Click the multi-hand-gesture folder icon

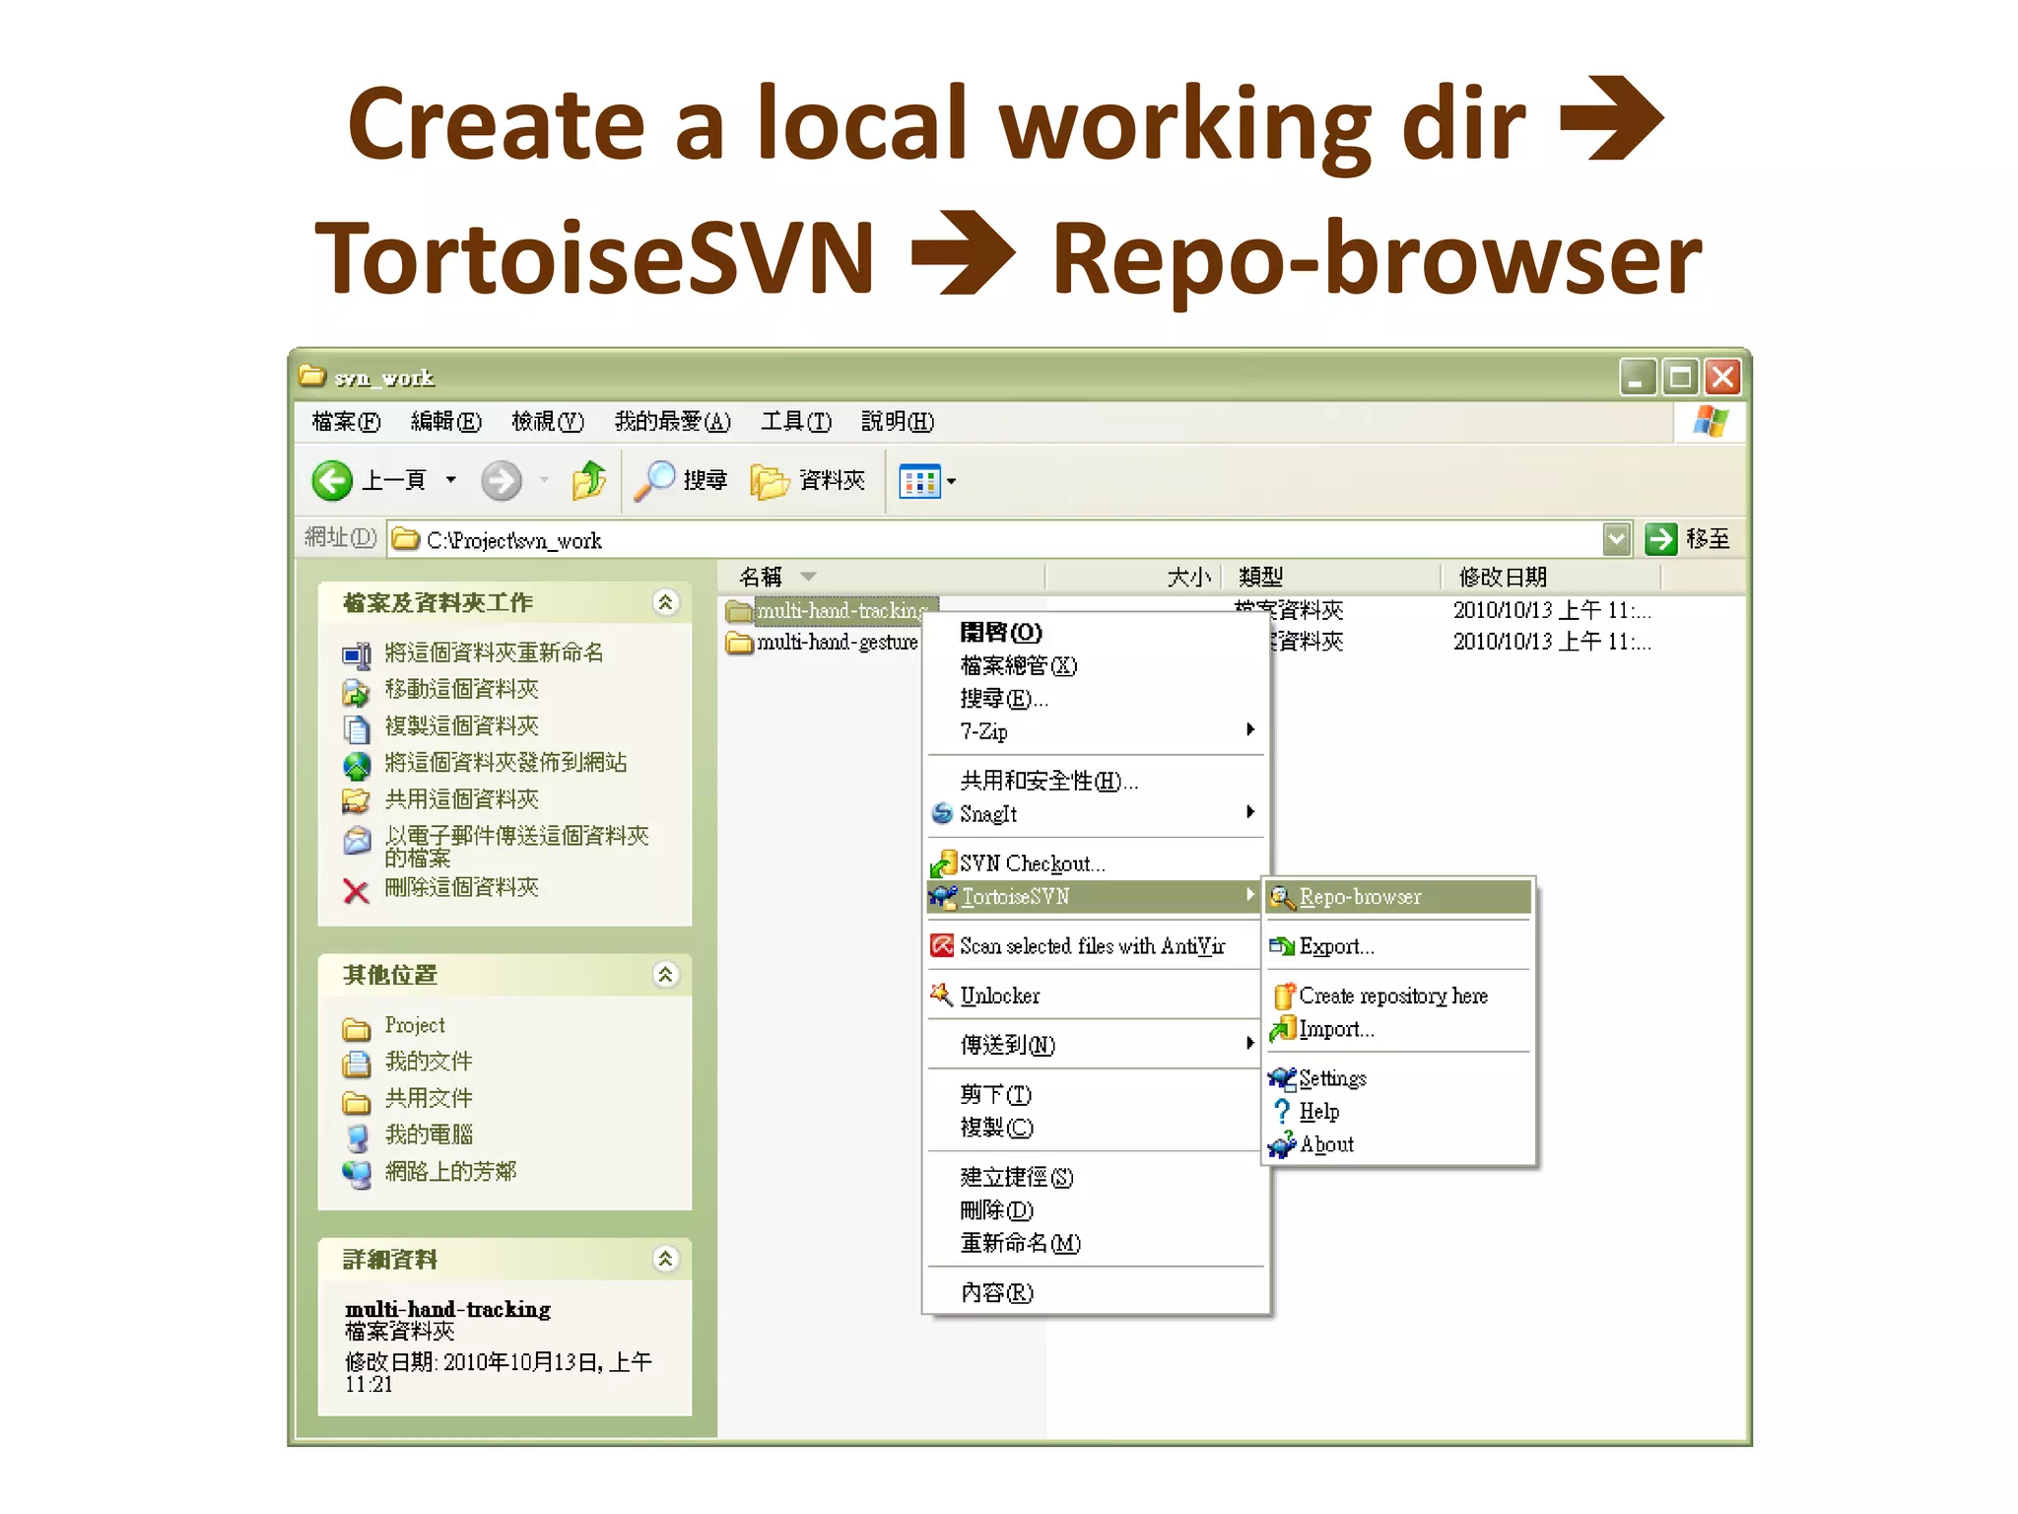pyautogui.click(x=739, y=643)
